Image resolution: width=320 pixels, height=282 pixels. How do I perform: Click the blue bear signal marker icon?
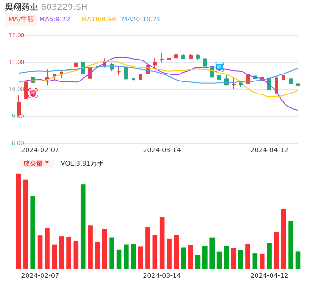[x=219, y=67]
